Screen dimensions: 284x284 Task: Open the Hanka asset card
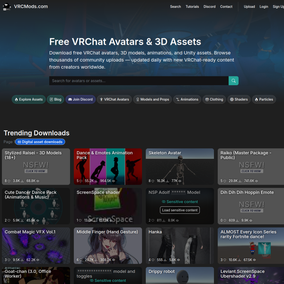click(180, 246)
